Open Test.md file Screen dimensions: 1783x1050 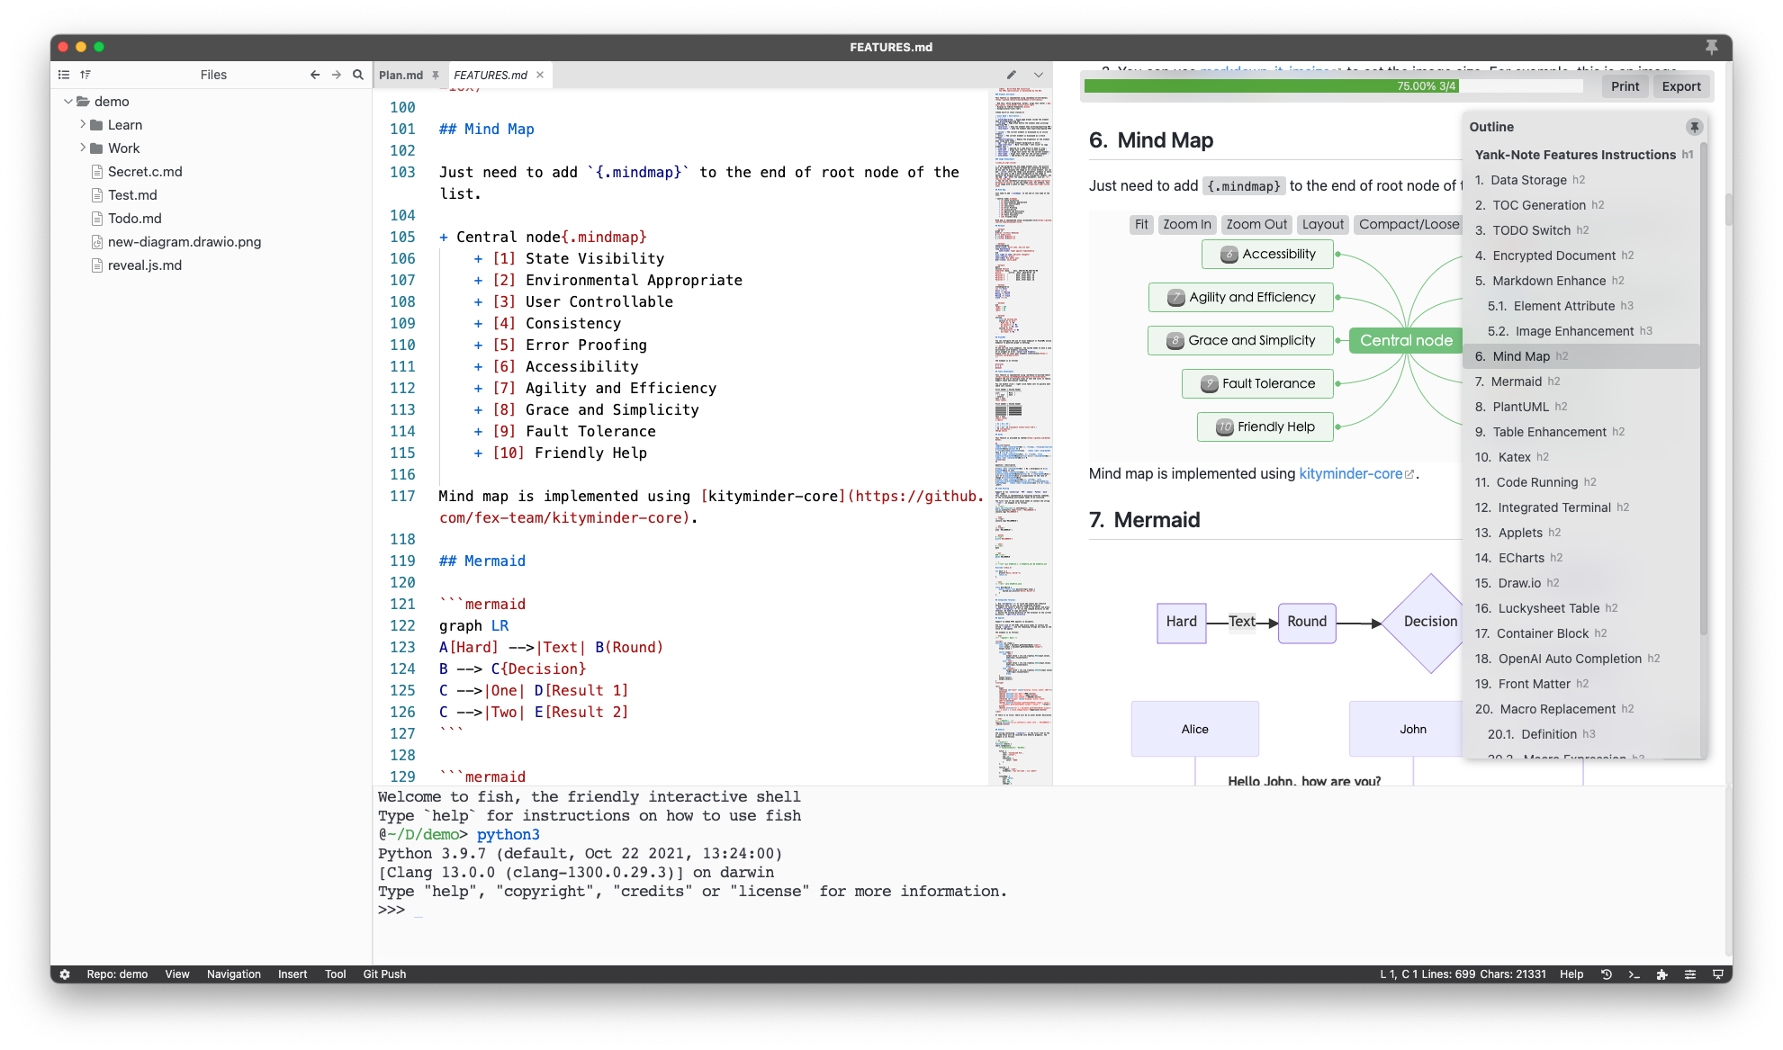click(x=132, y=194)
